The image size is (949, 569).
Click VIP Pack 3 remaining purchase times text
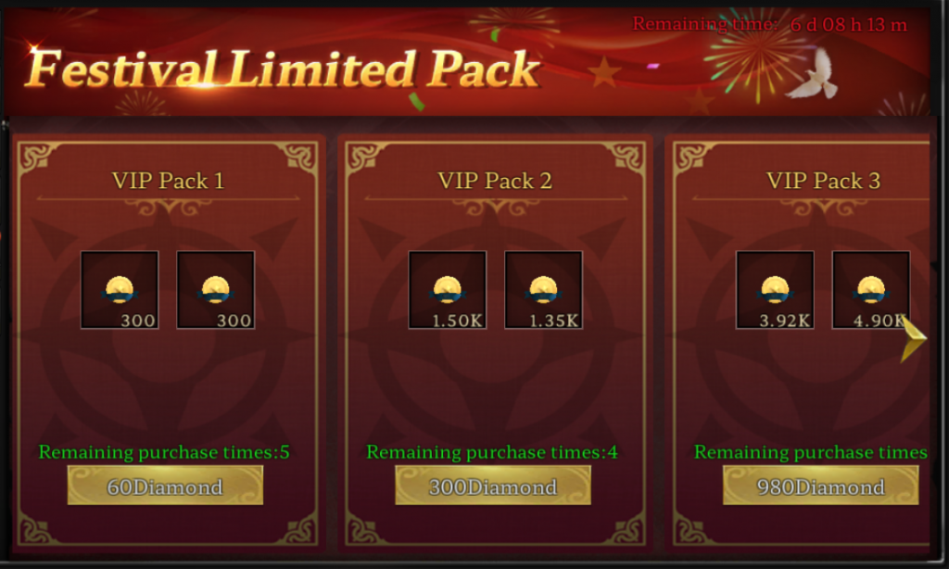(811, 452)
